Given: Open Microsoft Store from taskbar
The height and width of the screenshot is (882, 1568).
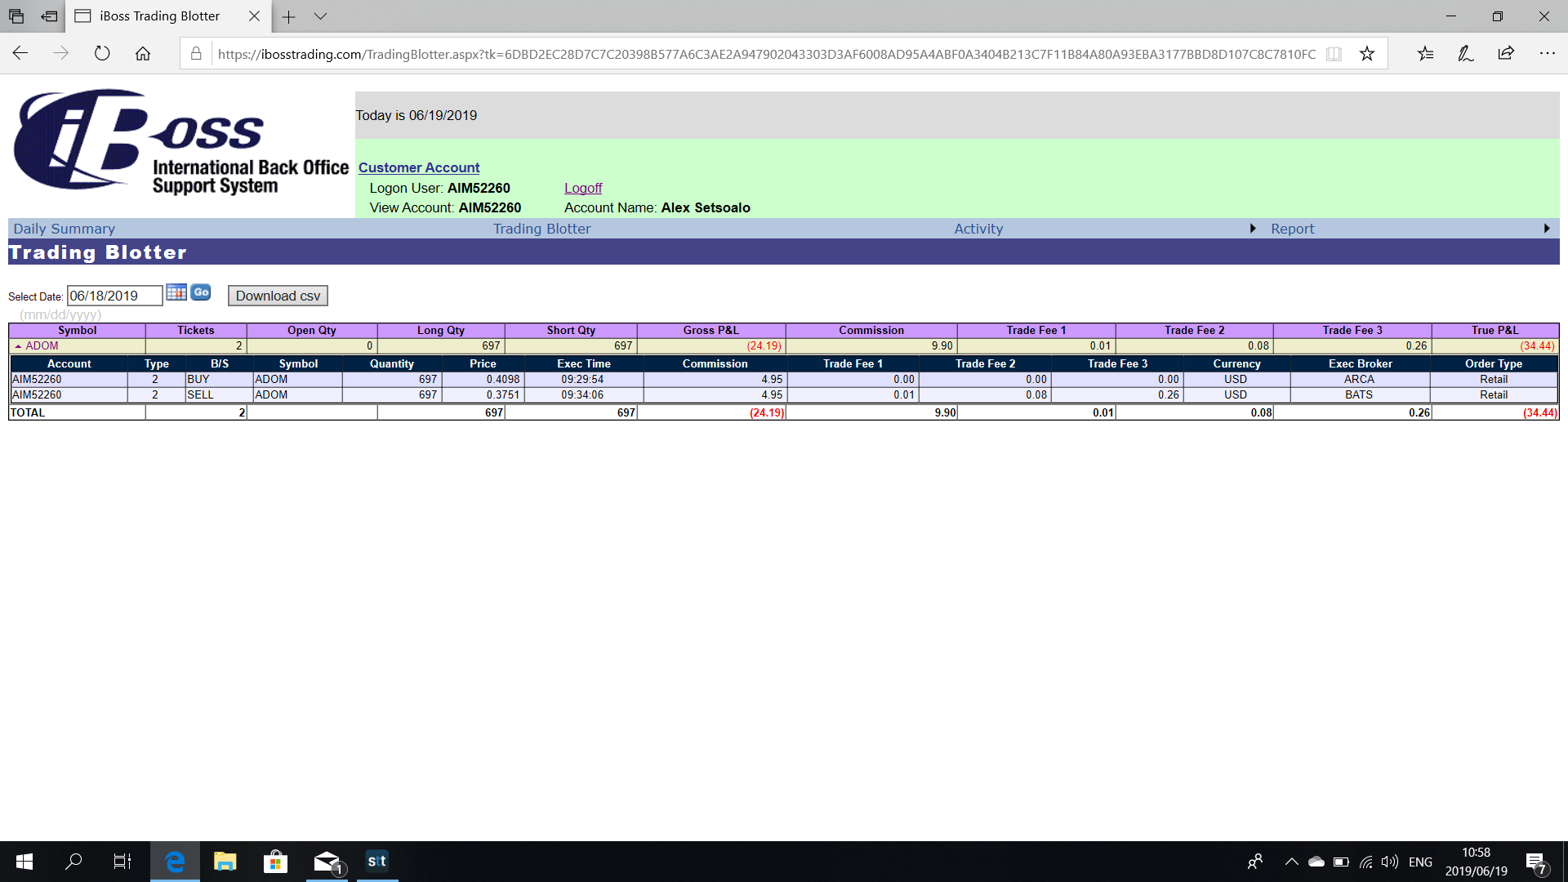Looking at the screenshot, I should pos(275,862).
